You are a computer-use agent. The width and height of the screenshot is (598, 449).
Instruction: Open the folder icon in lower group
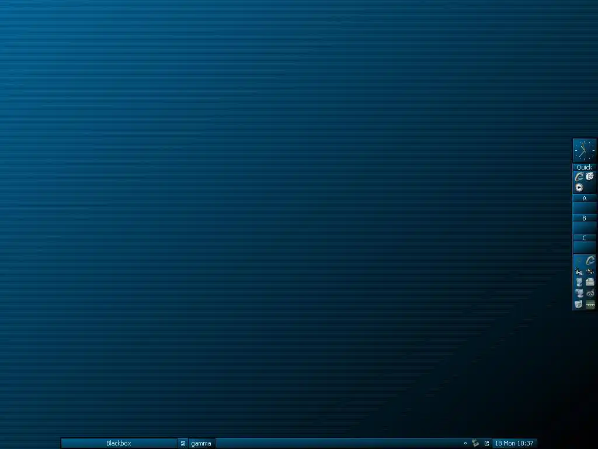[579, 271]
